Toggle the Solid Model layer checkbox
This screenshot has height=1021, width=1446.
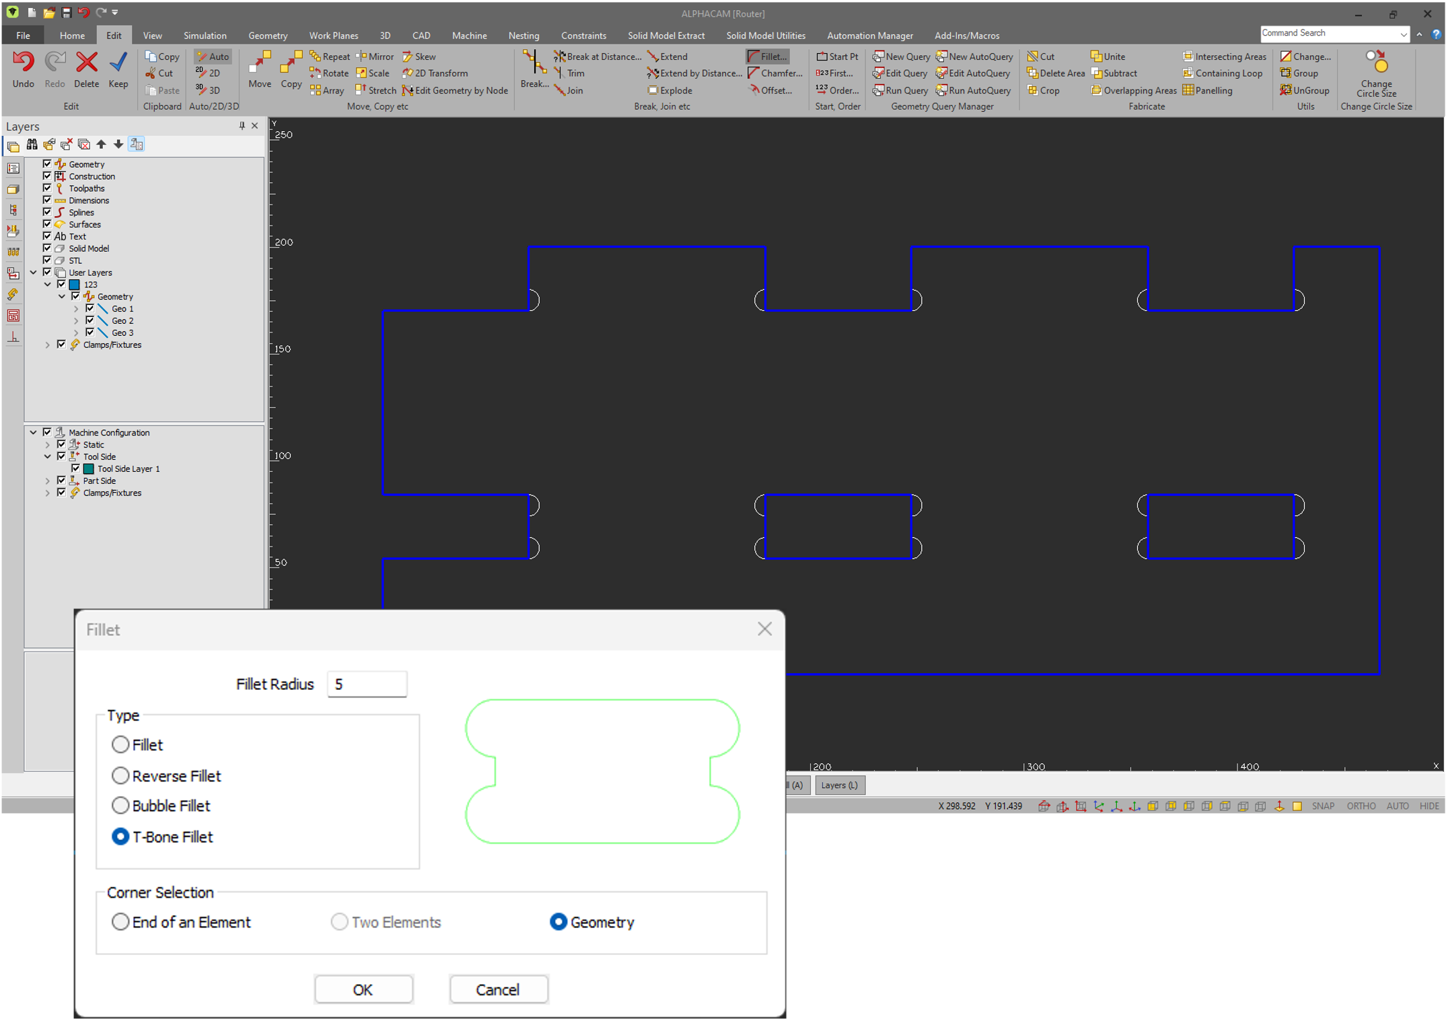tap(47, 248)
